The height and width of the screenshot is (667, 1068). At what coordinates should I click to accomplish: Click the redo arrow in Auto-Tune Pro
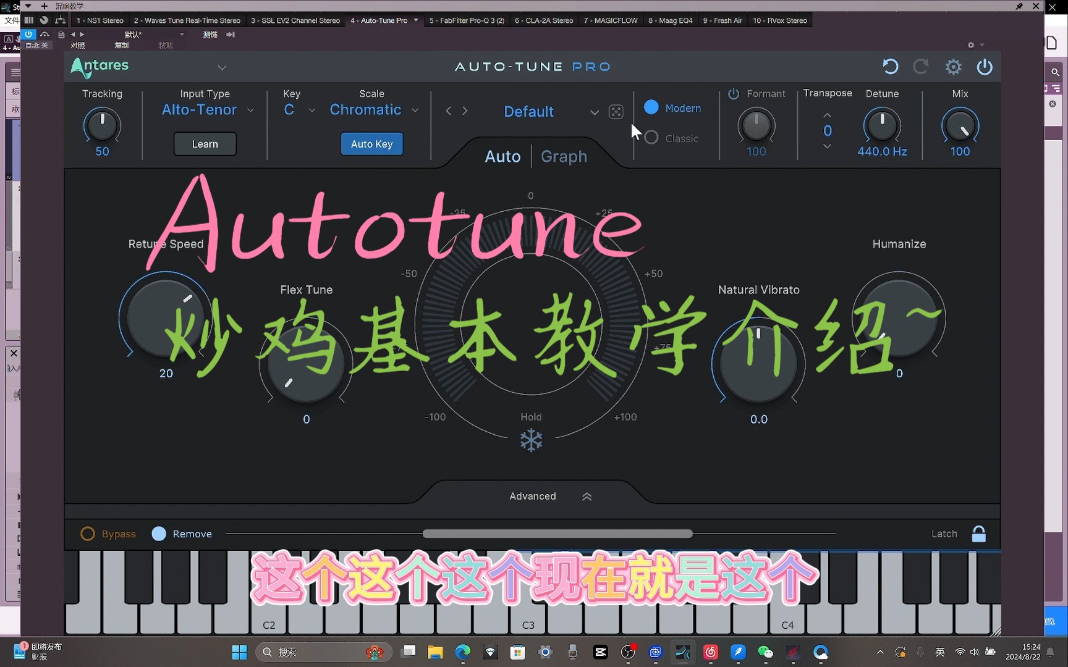(x=921, y=66)
